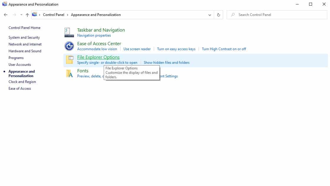Image resolution: width=330 pixels, height=186 pixels.
Task: Open the Programs category
Action: pos(16,58)
